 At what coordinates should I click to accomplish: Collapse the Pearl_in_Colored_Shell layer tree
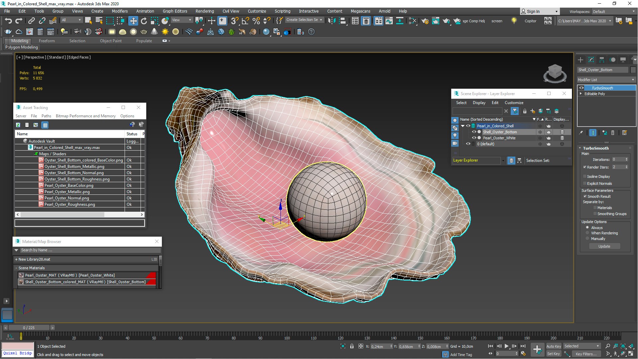(463, 126)
